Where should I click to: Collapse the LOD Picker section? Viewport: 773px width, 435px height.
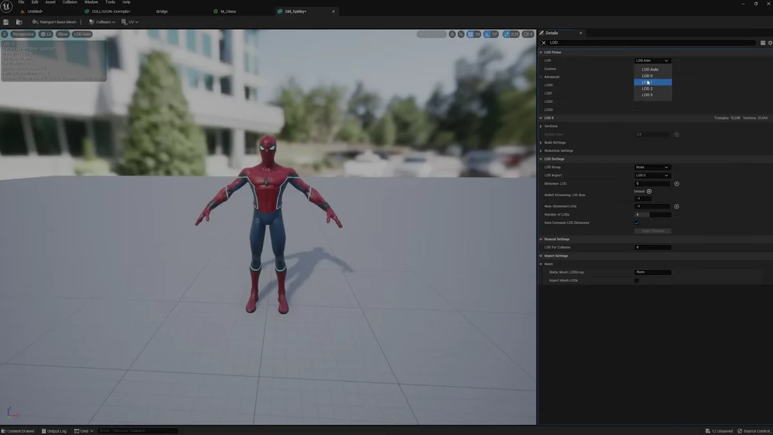pos(541,52)
